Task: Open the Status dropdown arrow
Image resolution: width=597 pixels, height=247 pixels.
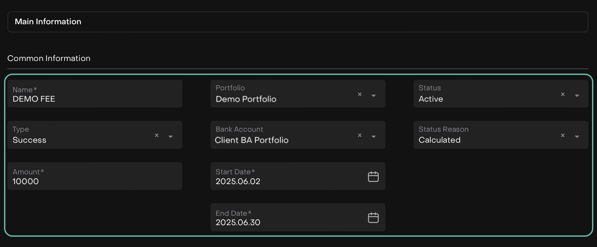Action: tap(577, 95)
